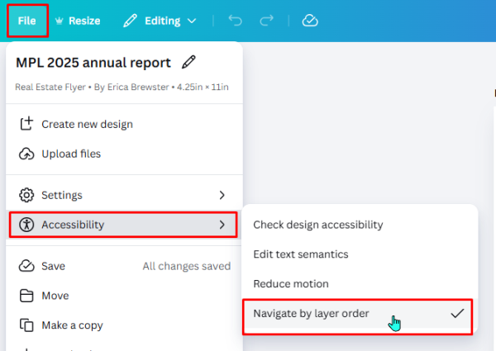Image resolution: width=496 pixels, height=351 pixels.
Task: Click the pencil icon beside Editing
Action: coord(130,21)
